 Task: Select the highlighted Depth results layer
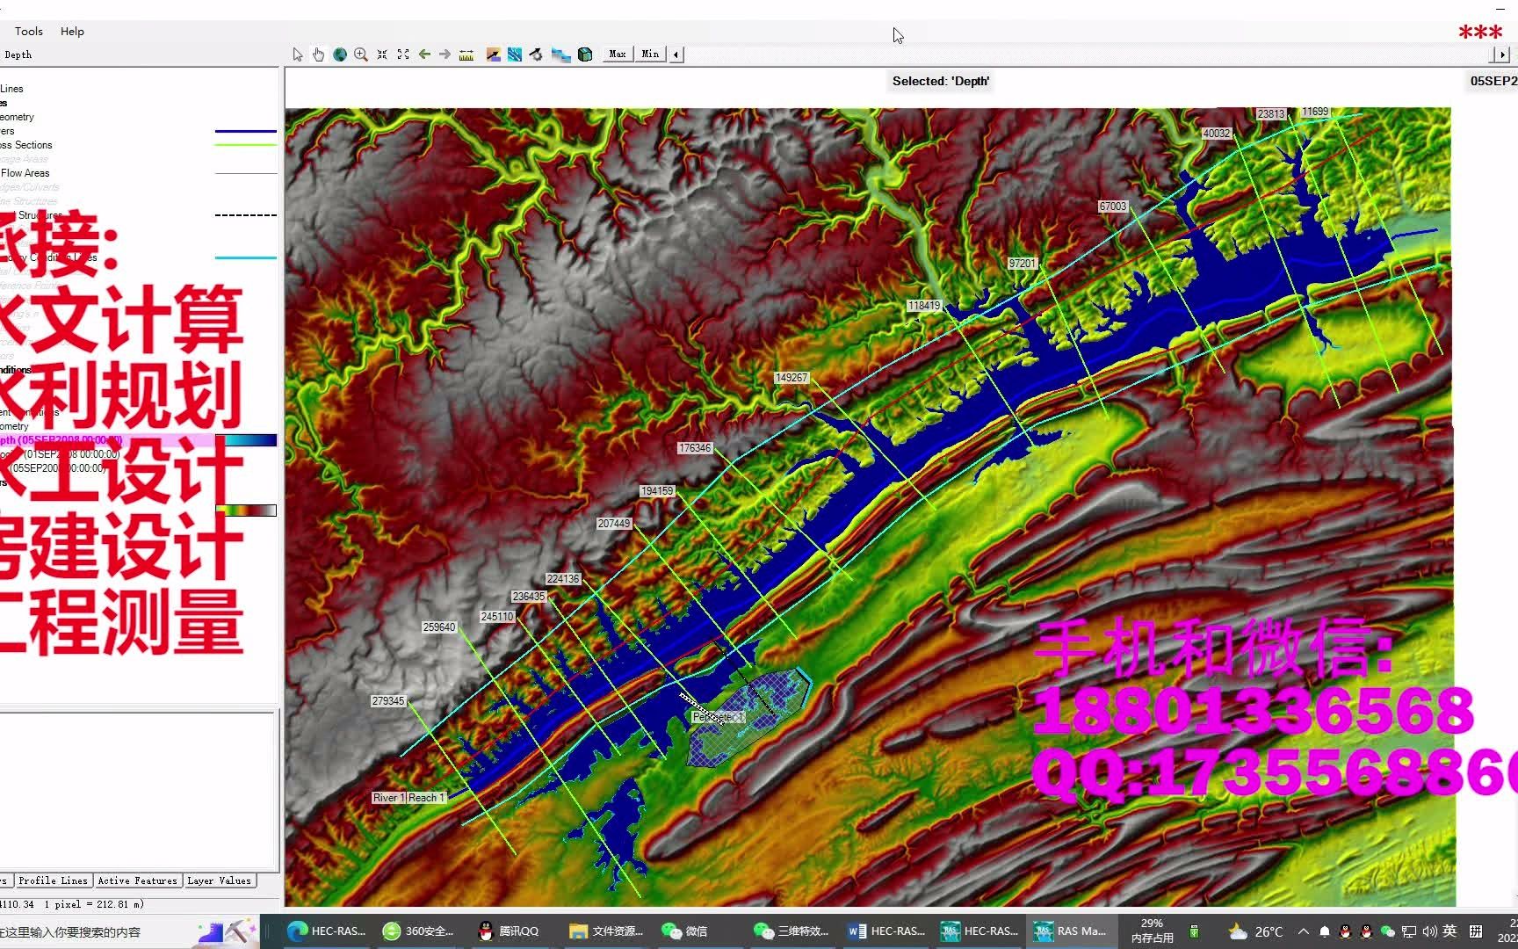61,440
